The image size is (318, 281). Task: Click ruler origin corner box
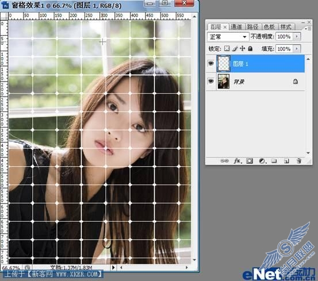(4, 16)
